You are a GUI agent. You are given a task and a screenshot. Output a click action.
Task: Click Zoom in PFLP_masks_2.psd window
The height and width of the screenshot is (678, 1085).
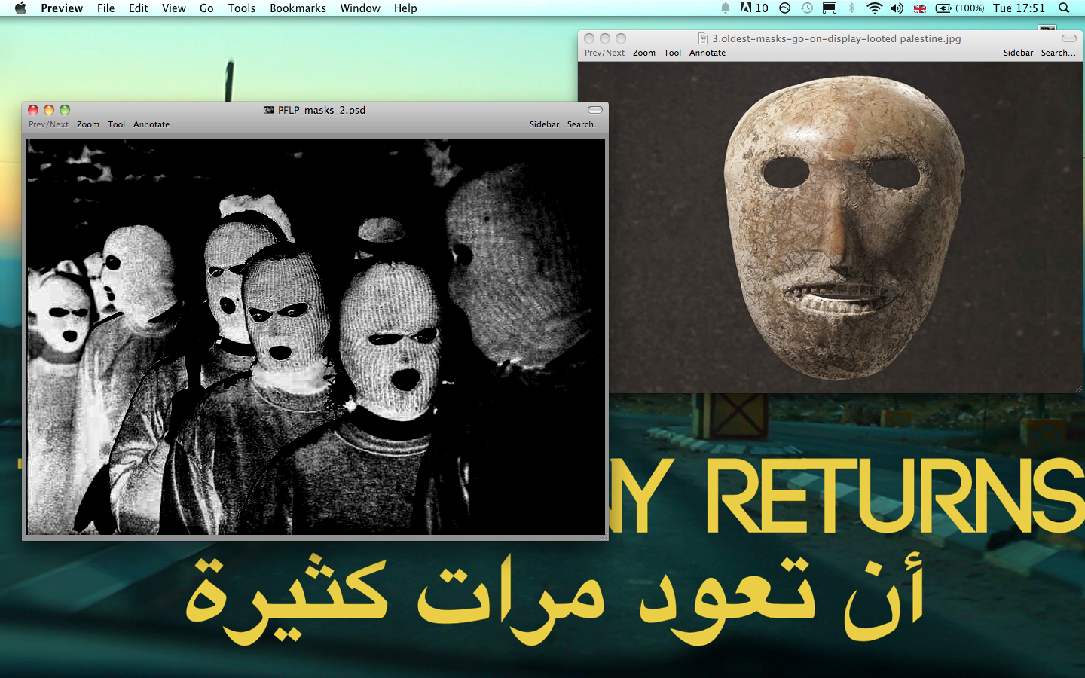click(x=88, y=124)
